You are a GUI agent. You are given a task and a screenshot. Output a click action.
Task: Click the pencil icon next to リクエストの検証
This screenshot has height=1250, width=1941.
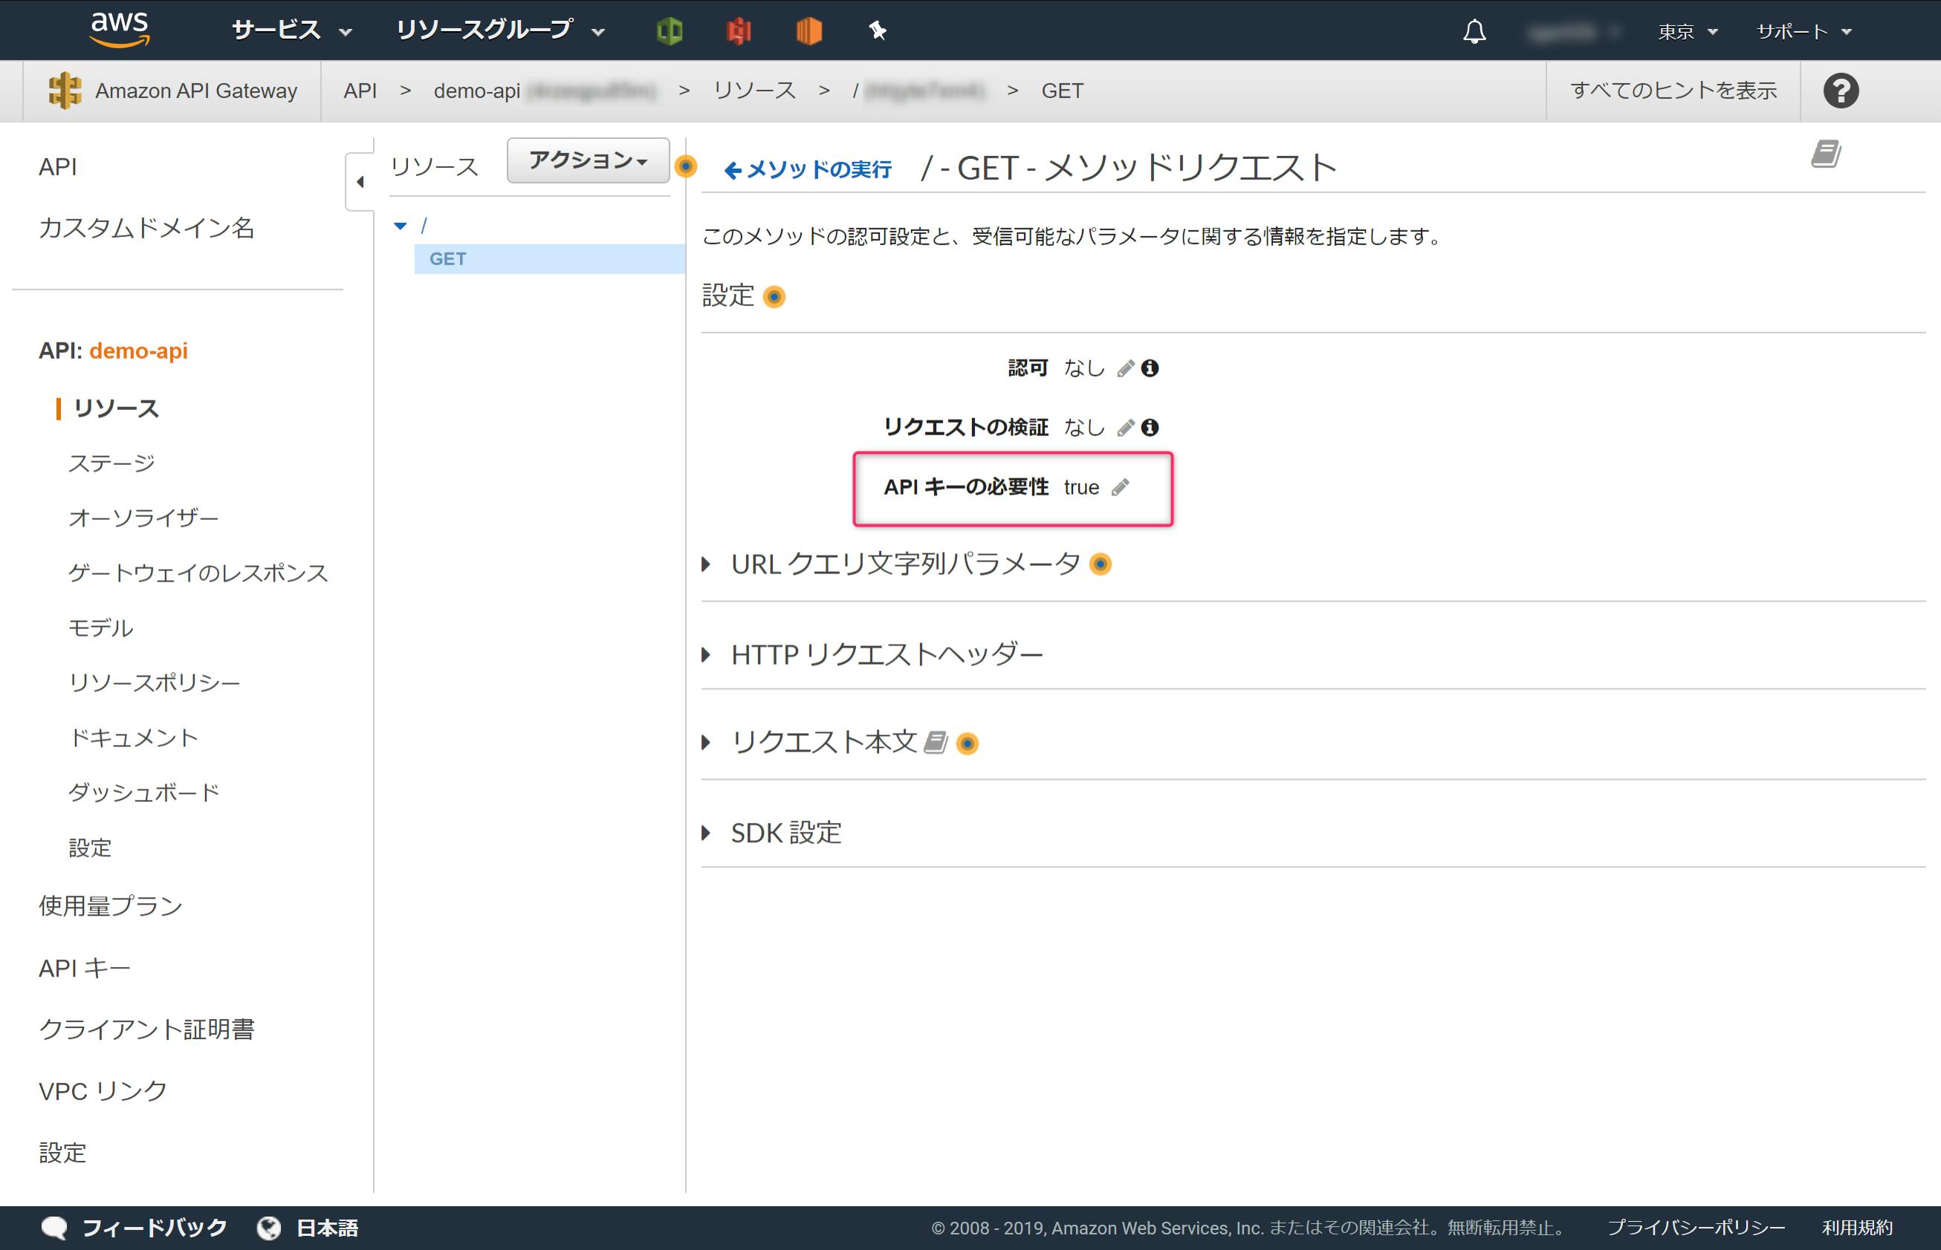(1125, 427)
